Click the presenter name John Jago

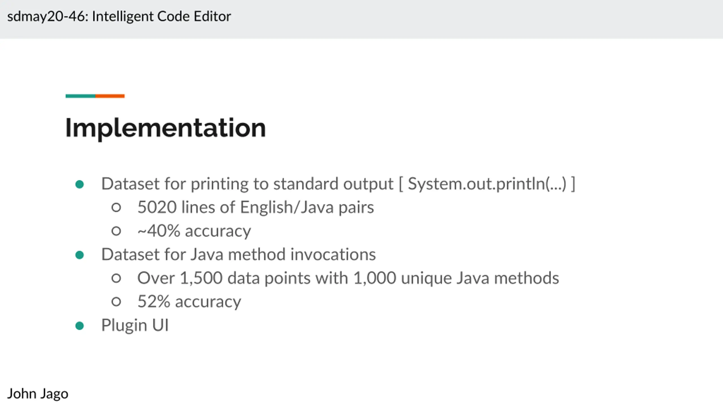tap(38, 394)
